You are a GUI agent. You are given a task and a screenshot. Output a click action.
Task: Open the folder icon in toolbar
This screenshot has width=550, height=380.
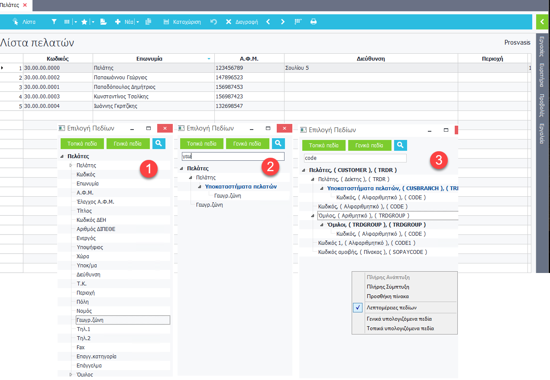(103, 22)
